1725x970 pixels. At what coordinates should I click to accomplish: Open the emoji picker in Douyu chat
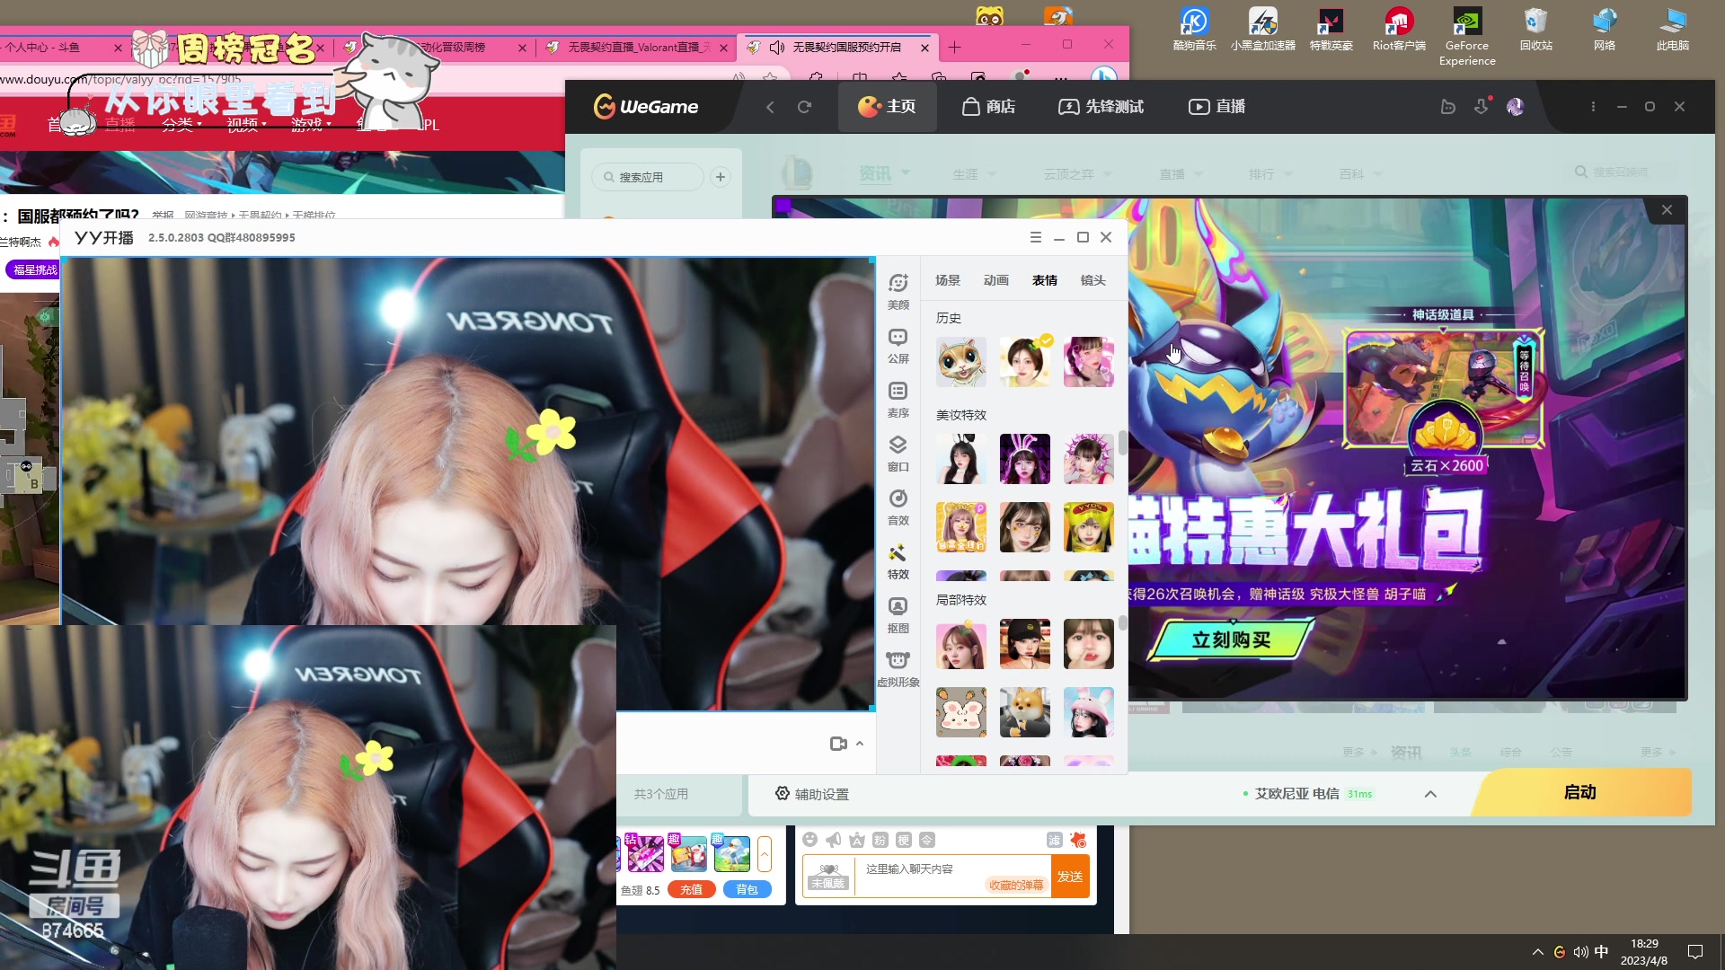tap(810, 840)
